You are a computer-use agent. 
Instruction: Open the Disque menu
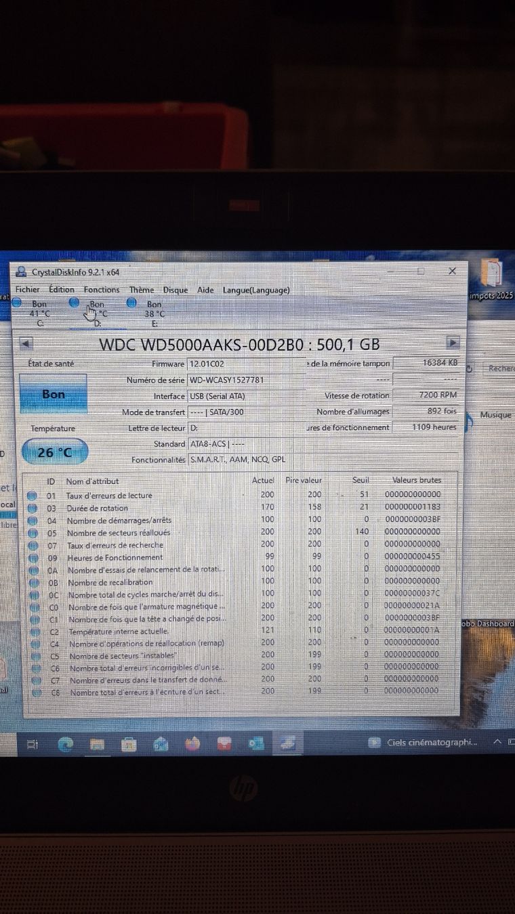click(176, 290)
